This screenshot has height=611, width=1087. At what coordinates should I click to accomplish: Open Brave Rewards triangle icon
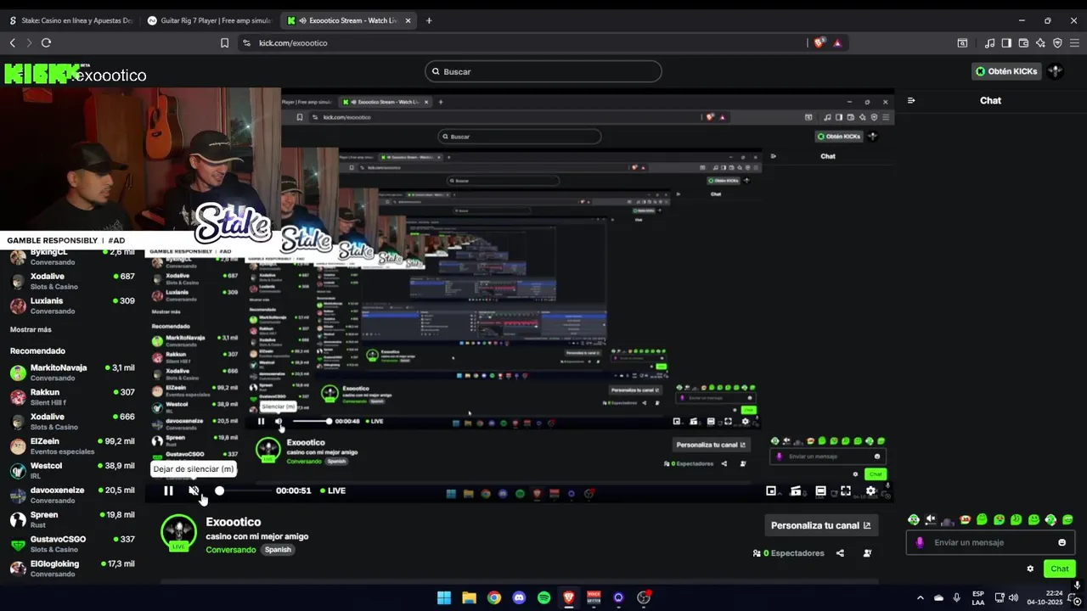click(837, 42)
